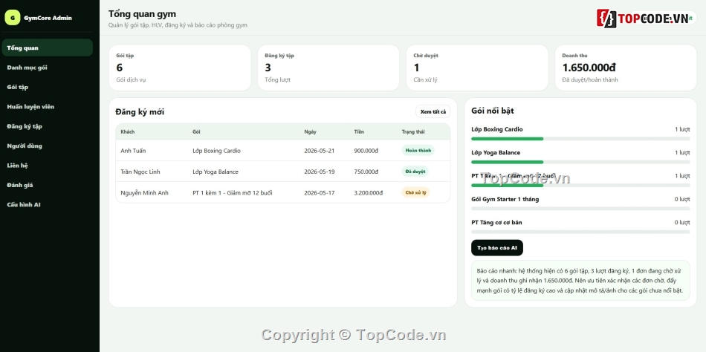The image size is (706, 352).
Task: Click the Gói Gym Starter 1 tháng progress bar
Action: coord(580,209)
